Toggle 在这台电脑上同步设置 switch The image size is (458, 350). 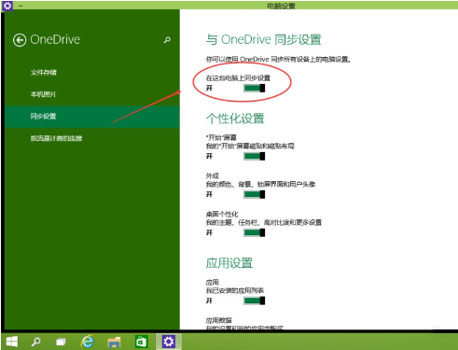click(x=255, y=89)
